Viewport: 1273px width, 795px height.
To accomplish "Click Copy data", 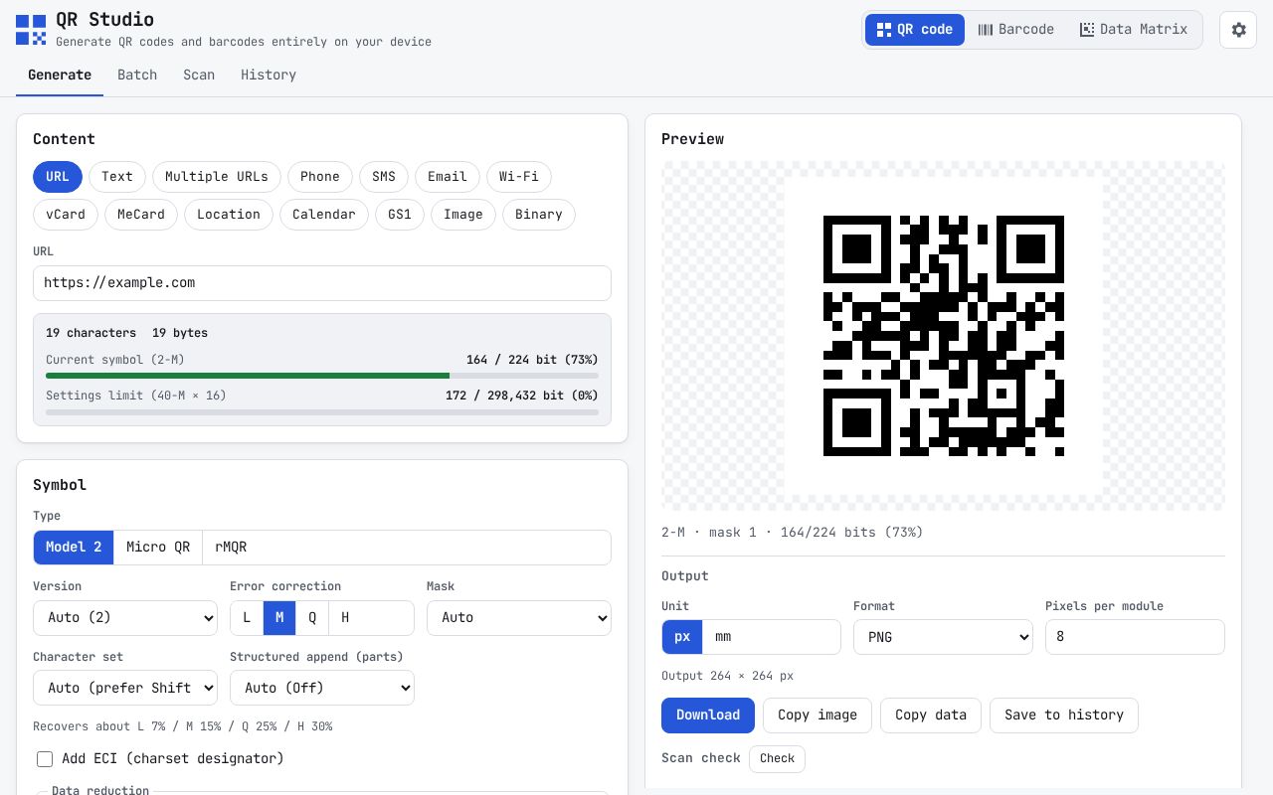I will [x=931, y=715].
